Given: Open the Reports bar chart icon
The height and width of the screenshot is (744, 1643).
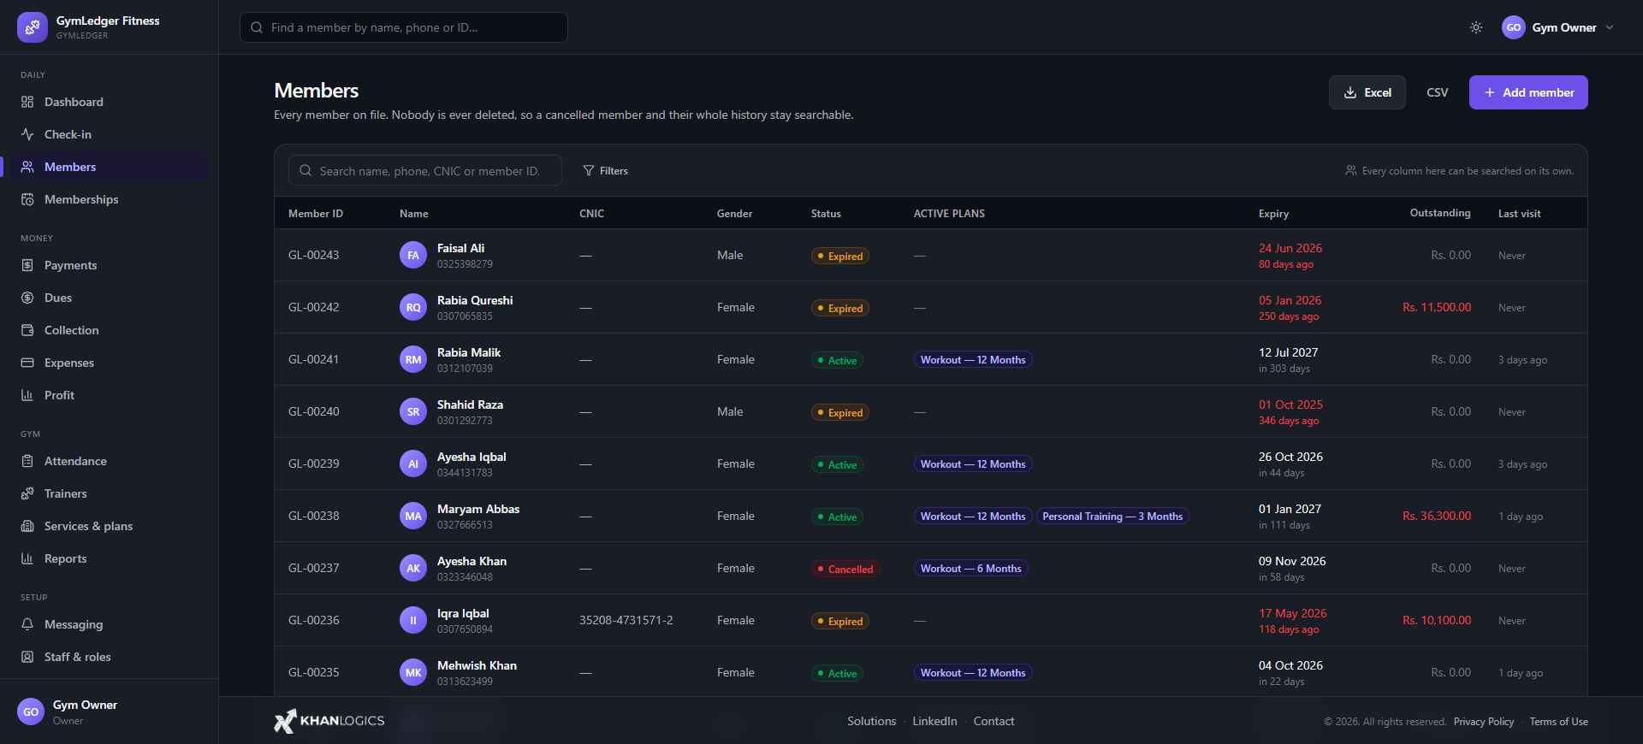Looking at the screenshot, I should [27, 558].
